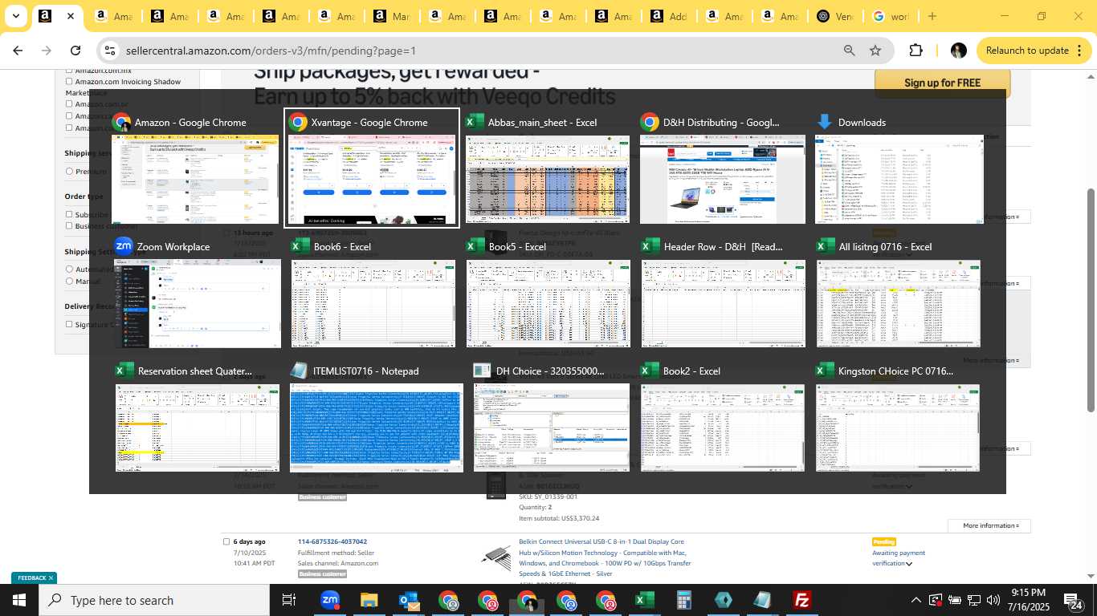The image size is (1097, 616).
Task: Open the network icon in system tray
Action: click(974, 600)
